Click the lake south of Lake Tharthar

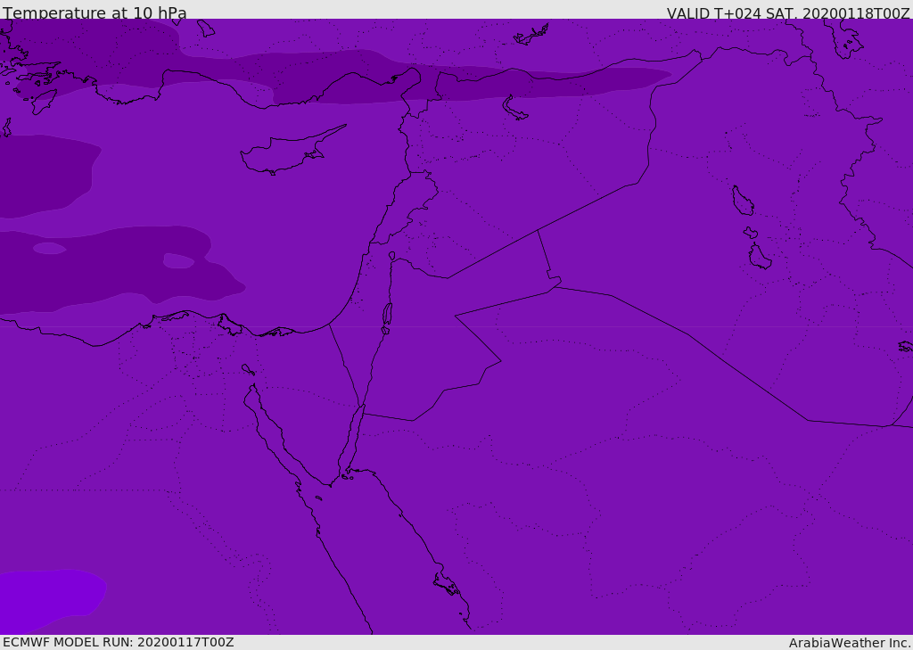759,257
